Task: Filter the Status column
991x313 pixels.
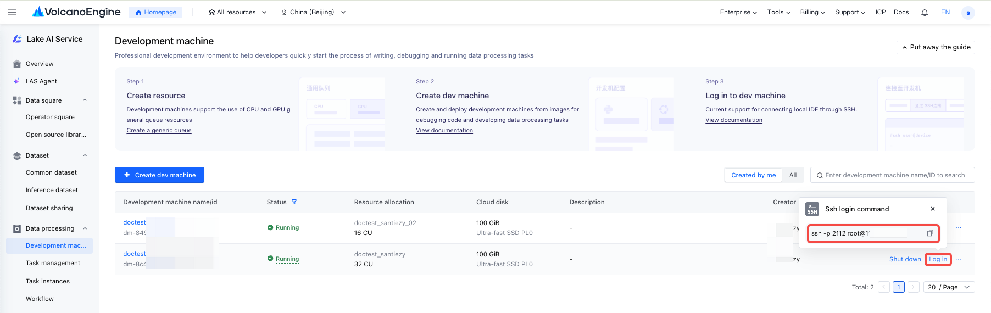Action: click(x=294, y=202)
